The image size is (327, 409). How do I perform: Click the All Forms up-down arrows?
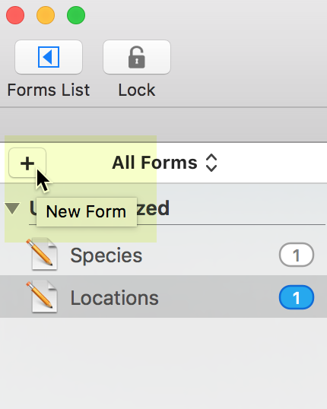211,163
